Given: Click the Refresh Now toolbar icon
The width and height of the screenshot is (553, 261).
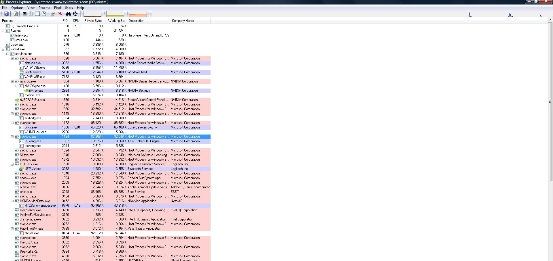Looking at the screenshot, I should (x=16, y=14).
